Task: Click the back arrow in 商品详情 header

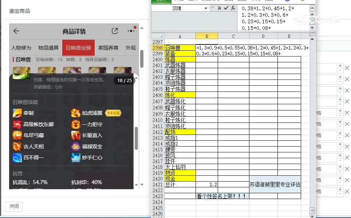Action: click(16, 31)
